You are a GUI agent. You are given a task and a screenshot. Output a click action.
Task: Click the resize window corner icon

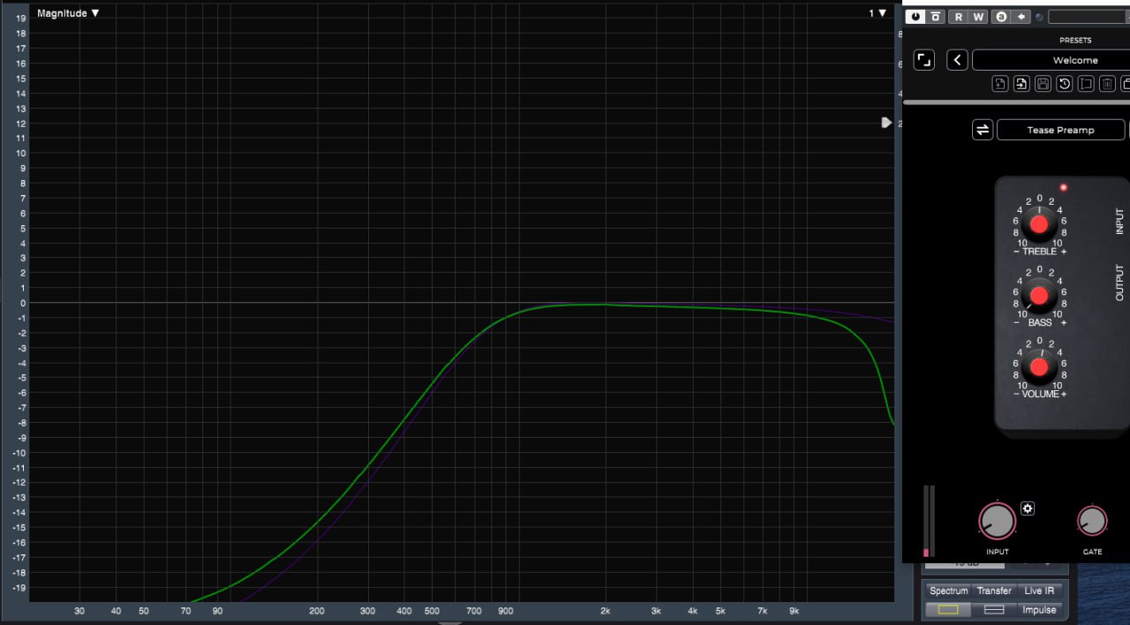tap(923, 60)
